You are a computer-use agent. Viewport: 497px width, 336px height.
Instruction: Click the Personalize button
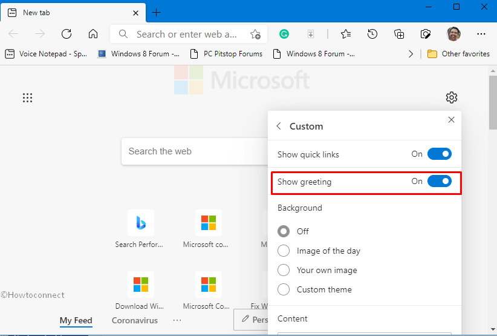pyautogui.click(x=251, y=320)
